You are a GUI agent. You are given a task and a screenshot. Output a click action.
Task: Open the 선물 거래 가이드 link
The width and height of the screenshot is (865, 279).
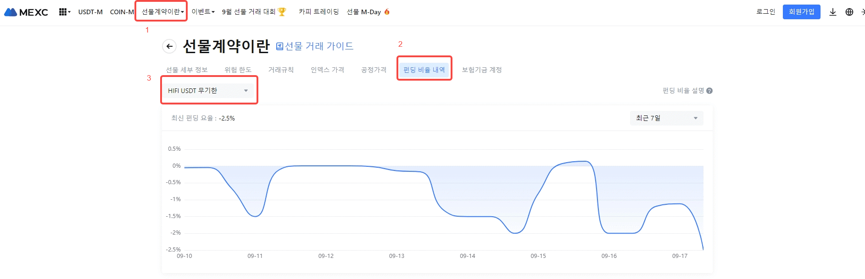pyautogui.click(x=315, y=46)
